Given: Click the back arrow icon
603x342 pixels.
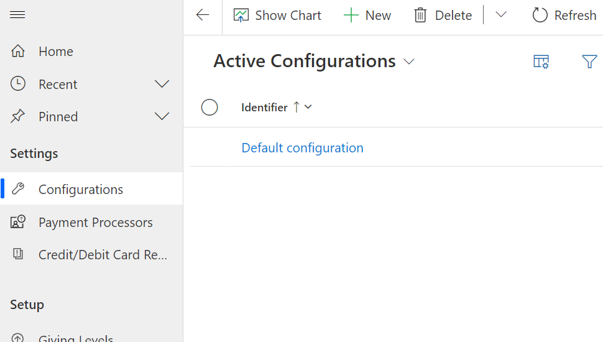Looking at the screenshot, I should (x=203, y=16).
